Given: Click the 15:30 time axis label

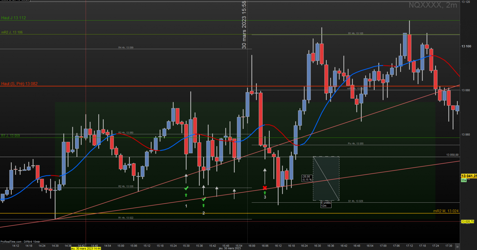Looking at the screenshot, I should point(186,246).
